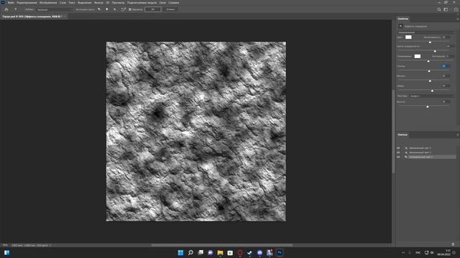Image resolution: width=460 pixels, height=258 pixels.
Task: Toggle visibility of the selected light
Action: point(398,157)
